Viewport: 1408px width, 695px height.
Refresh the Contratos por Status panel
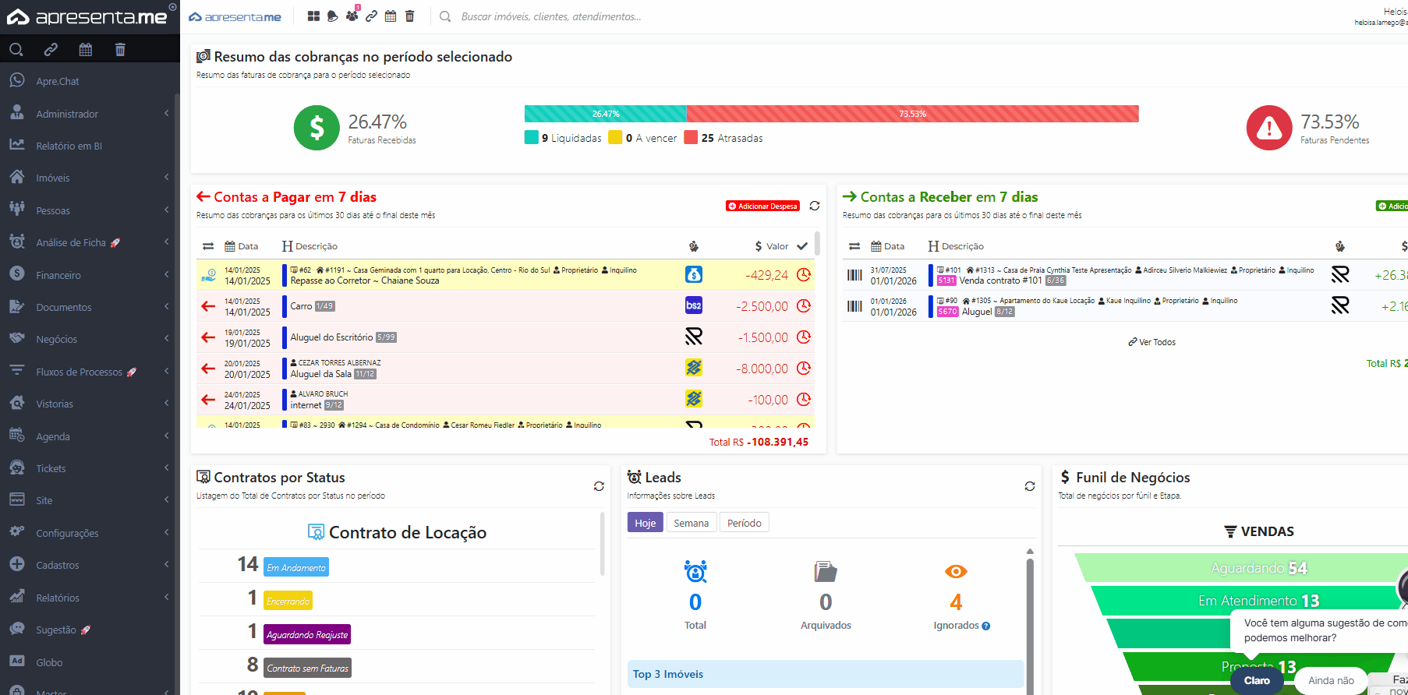click(599, 486)
